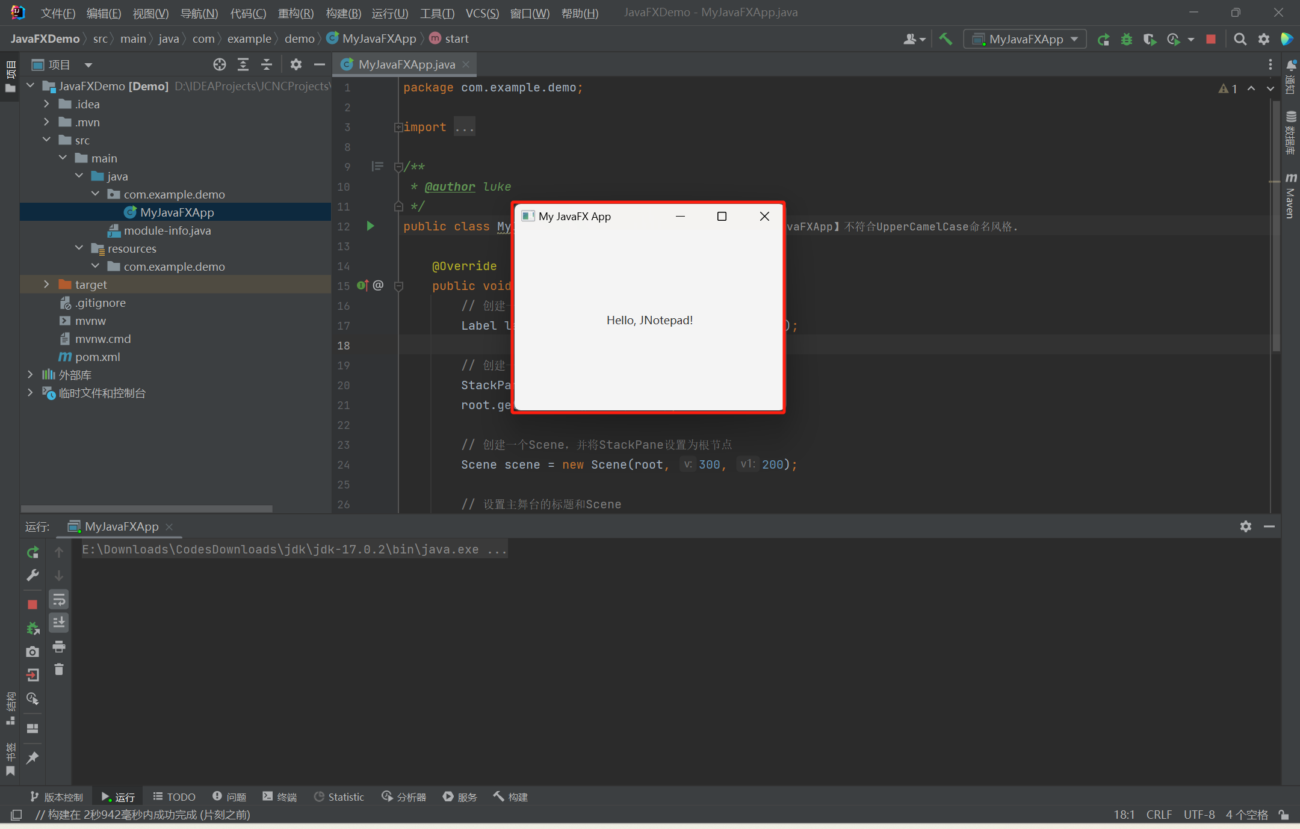The width and height of the screenshot is (1300, 829).
Task: Click the green hammer Build Project icon
Action: pos(946,39)
